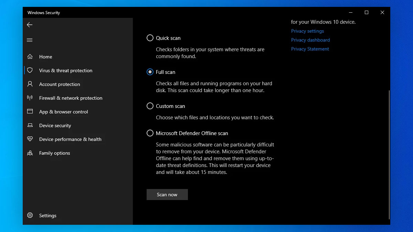
Task: Open the Home menu item
Action: (x=78, y=57)
